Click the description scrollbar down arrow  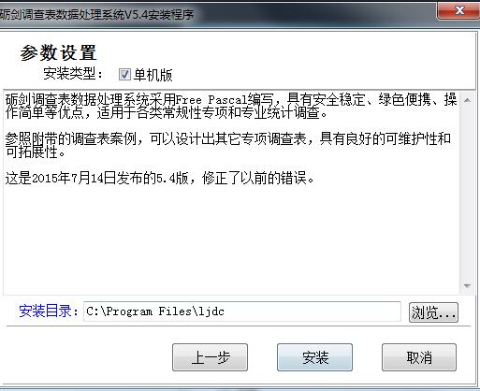tap(467, 286)
